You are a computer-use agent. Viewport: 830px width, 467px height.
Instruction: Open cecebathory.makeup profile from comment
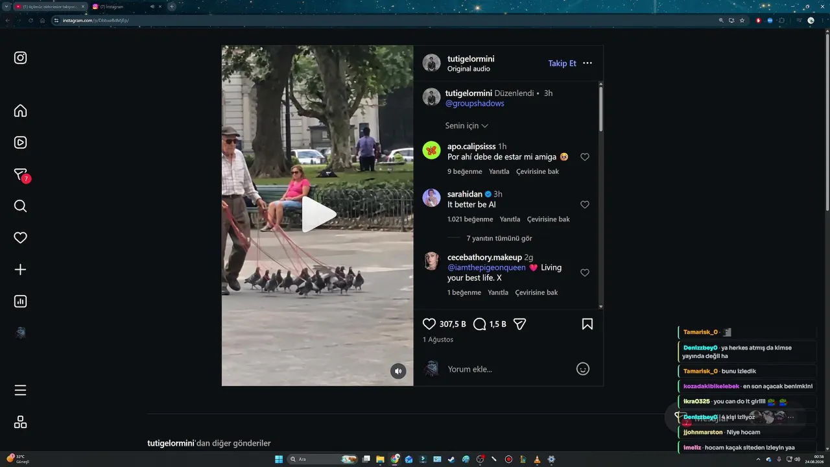(484, 257)
